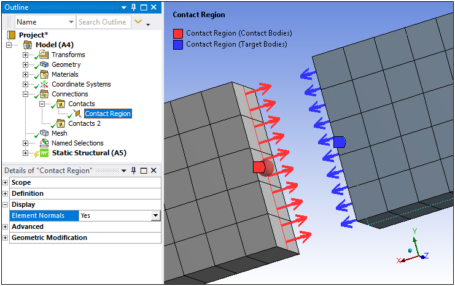Click the Search Outline input field

(x=104, y=22)
